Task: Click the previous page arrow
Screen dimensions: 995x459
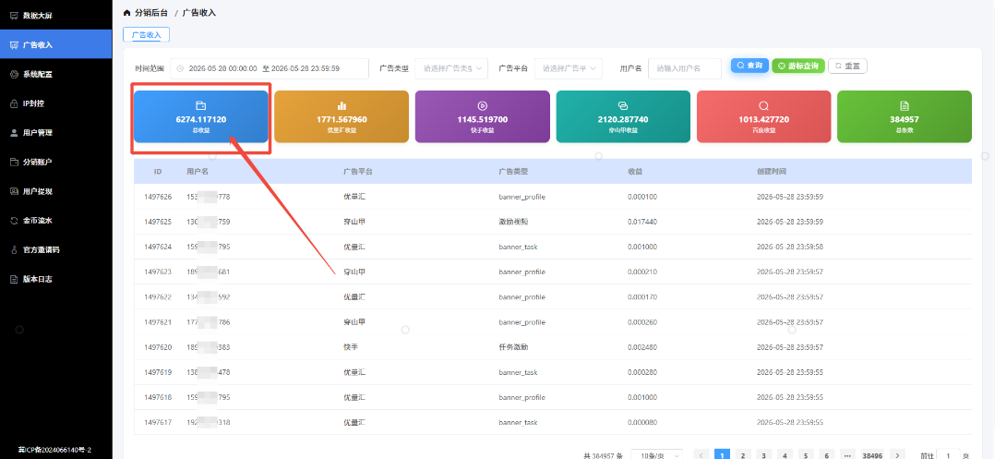Action: tap(701, 456)
